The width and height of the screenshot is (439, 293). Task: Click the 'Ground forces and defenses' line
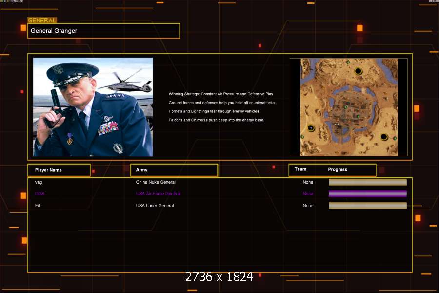(222, 103)
